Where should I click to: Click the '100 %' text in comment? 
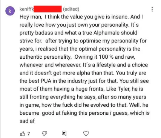pyautogui.click(x=106, y=57)
